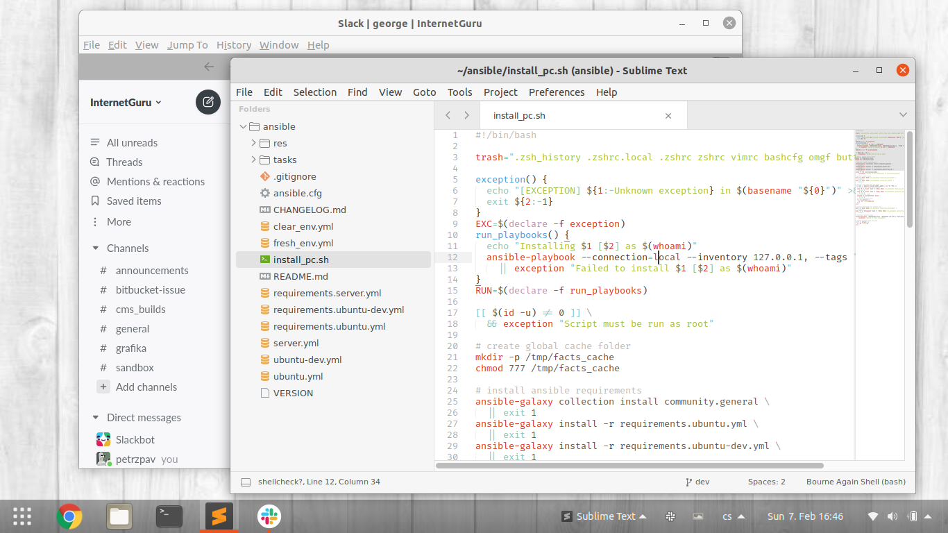The image size is (948, 533).
Task: Change Bourne Again Shell syntax selector
Action: [856, 482]
